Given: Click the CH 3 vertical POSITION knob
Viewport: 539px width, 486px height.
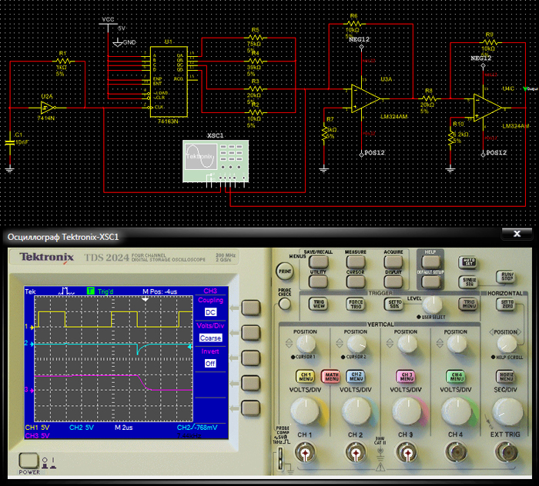Looking at the screenshot, I should click(407, 345).
